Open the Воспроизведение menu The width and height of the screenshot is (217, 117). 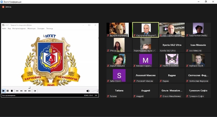point(19,29)
